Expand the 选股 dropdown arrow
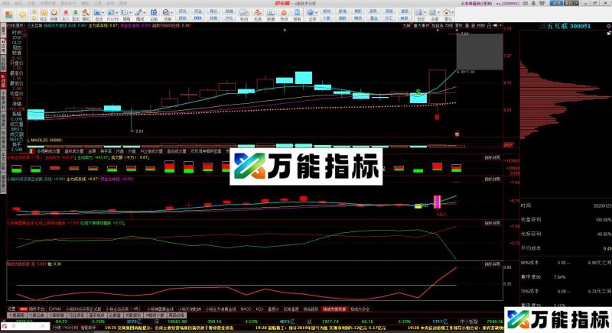Image resolution: width=612 pixels, height=333 pixels. [172, 13]
